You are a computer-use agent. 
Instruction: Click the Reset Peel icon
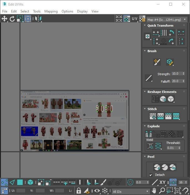[173, 167]
